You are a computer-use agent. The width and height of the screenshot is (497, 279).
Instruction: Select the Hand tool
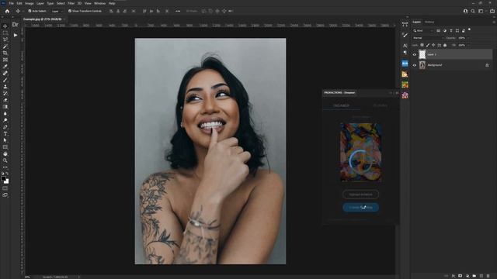(x=5, y=153)
